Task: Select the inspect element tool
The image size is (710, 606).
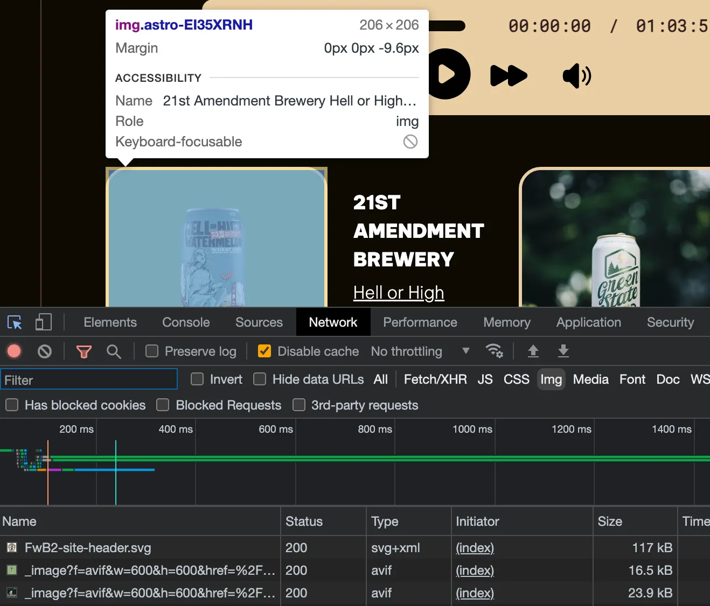Action: [x=15, y=322]
